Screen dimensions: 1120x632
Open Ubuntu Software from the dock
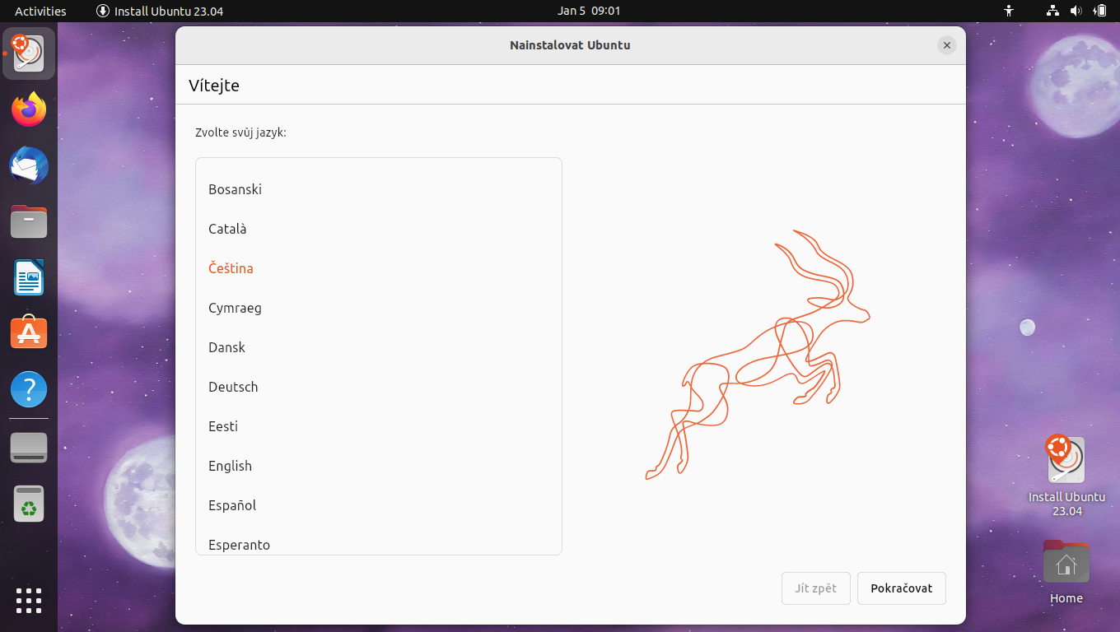pos(29,332)
